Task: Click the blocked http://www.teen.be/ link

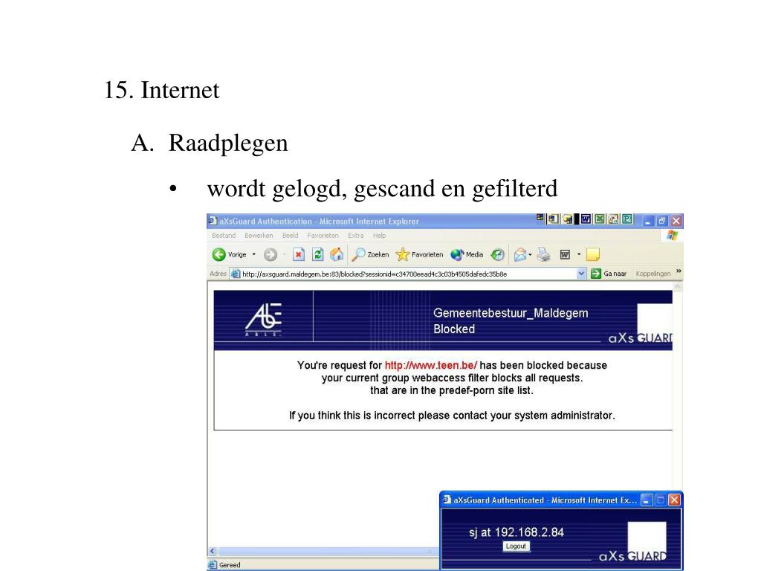Action: pos(431,365)
